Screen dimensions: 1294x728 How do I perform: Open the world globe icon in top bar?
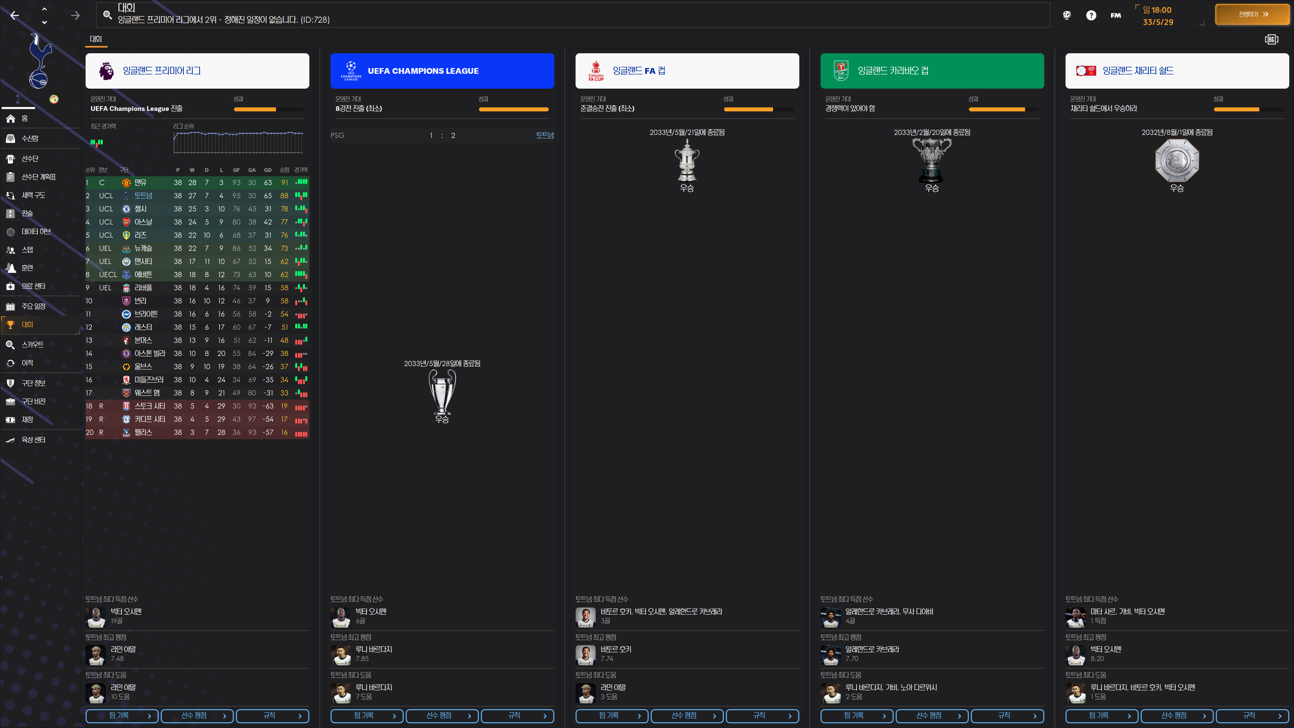(1067, 16)
